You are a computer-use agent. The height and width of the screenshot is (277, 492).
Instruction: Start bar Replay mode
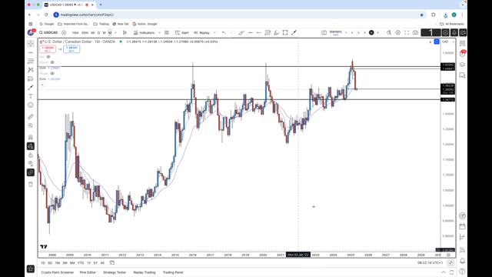pos(201,32)
